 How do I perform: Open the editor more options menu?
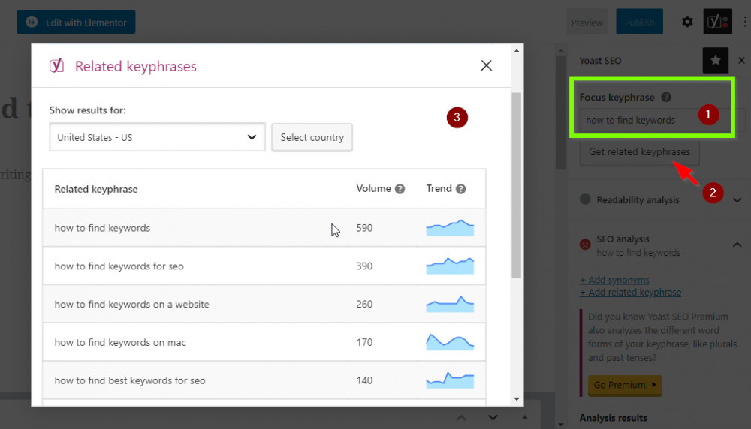[744, 22]
